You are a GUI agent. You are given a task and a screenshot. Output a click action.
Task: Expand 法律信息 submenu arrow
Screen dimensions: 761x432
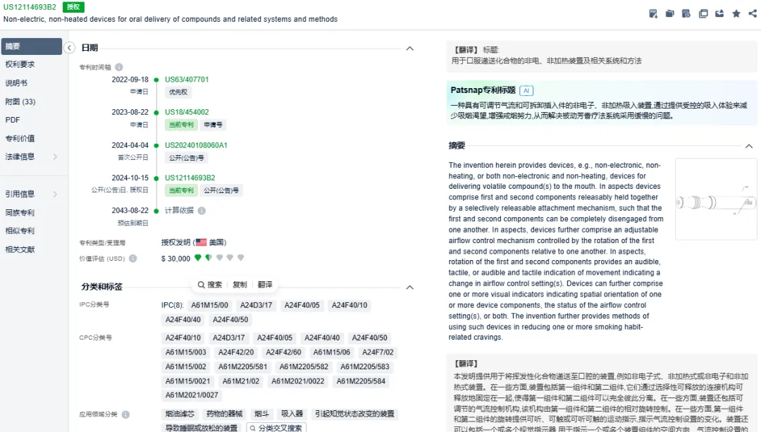point(55,156)
